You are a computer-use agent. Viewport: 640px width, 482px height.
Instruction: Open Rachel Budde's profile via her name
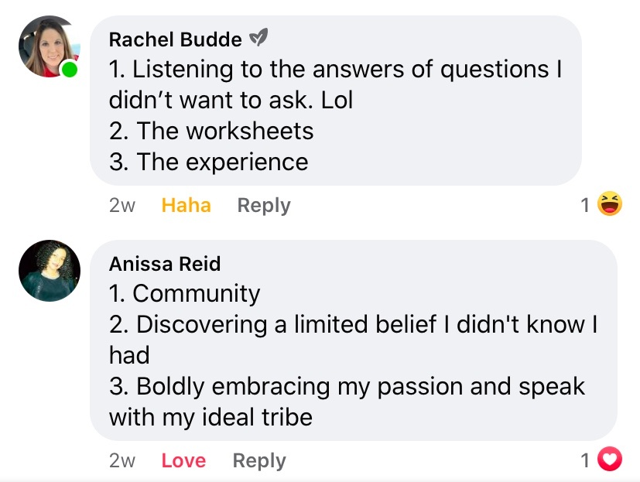coord(176,39)
